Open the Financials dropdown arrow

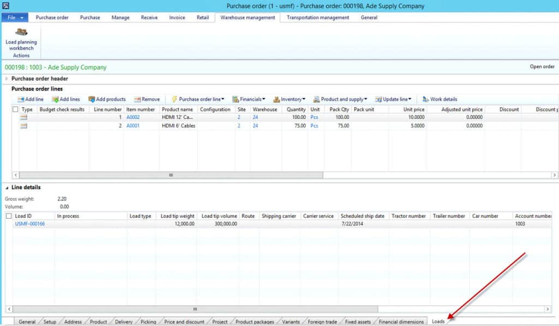264,99
